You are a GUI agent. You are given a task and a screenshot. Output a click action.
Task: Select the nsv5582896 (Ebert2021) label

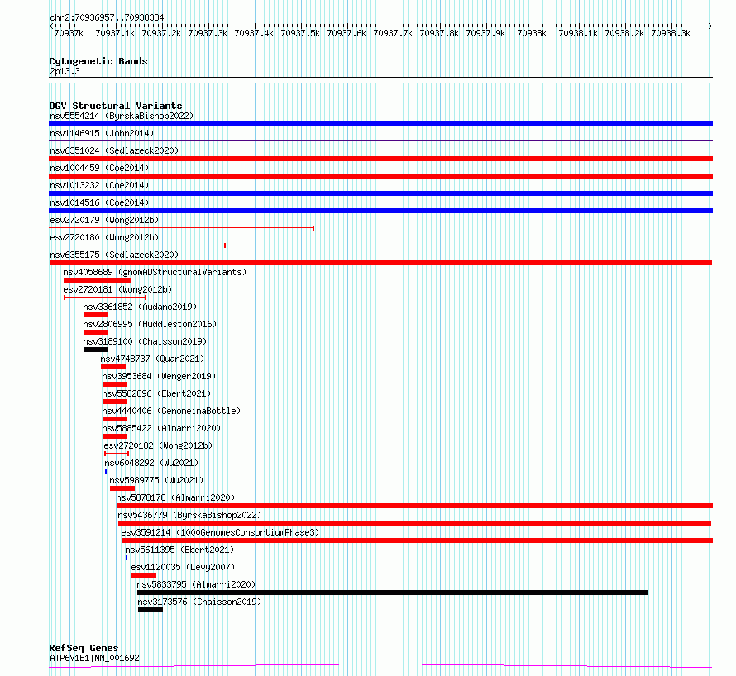(x=157, y=393)
